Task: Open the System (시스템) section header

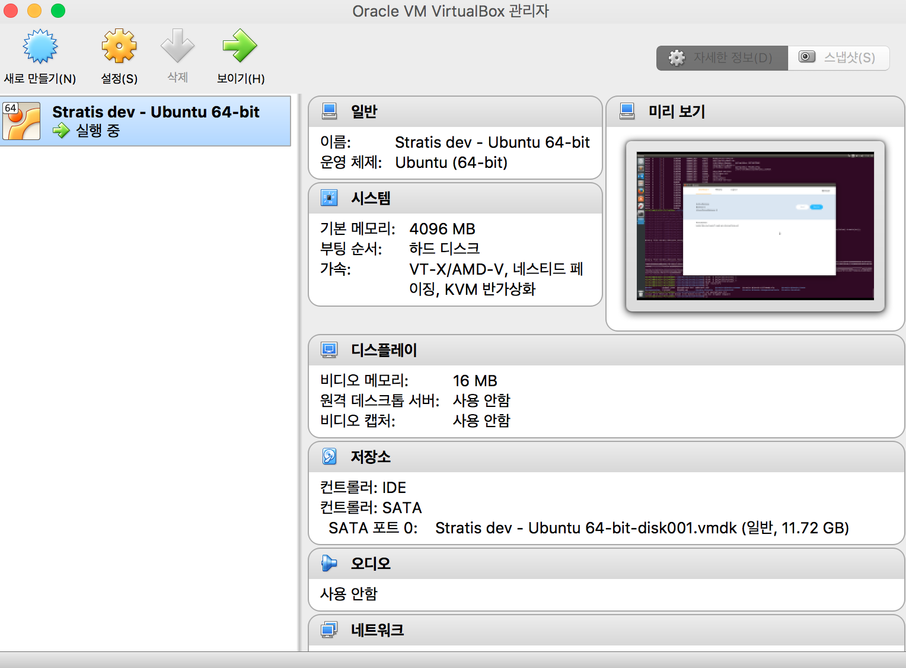Action: (x=455, y=198)
